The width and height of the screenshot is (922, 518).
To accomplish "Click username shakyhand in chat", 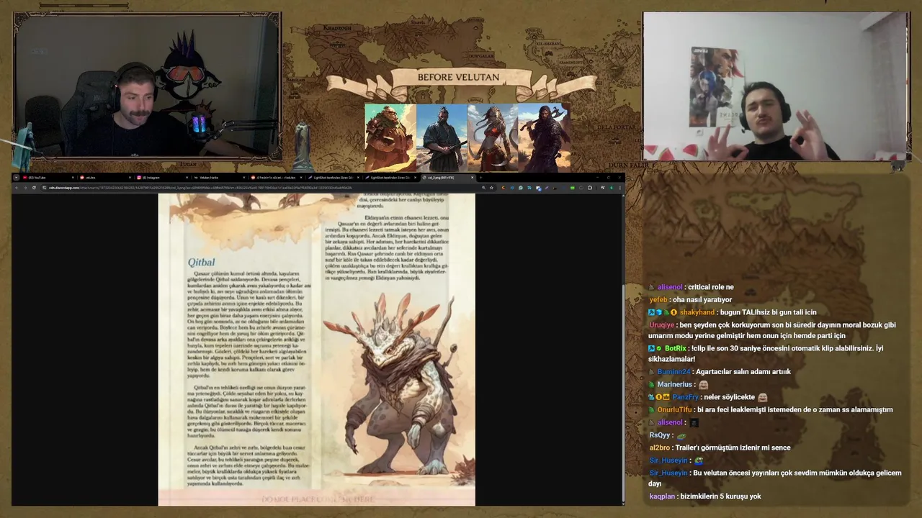I will click(697, 313).
